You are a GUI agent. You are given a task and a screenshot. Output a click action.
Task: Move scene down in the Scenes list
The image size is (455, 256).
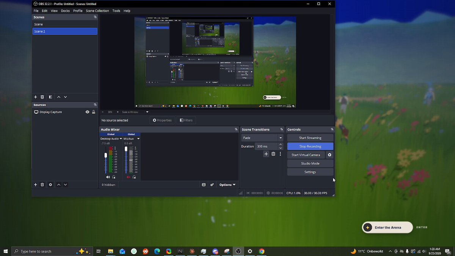pos(65,97)
